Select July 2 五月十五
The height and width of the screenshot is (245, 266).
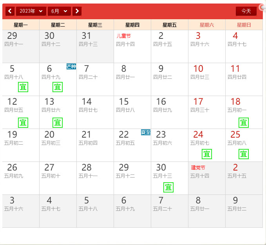click(x=244, y=178)
